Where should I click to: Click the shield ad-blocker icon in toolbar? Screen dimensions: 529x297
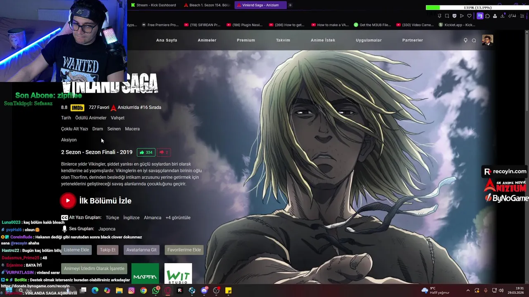click(454, 16)
